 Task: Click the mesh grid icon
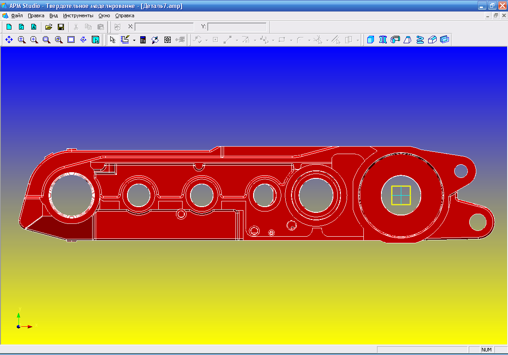coord(168,40)
